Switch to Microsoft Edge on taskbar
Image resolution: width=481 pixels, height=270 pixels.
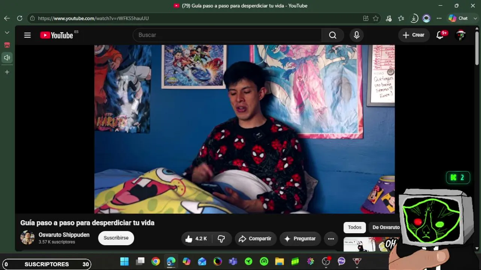click(x=171, y=261)
